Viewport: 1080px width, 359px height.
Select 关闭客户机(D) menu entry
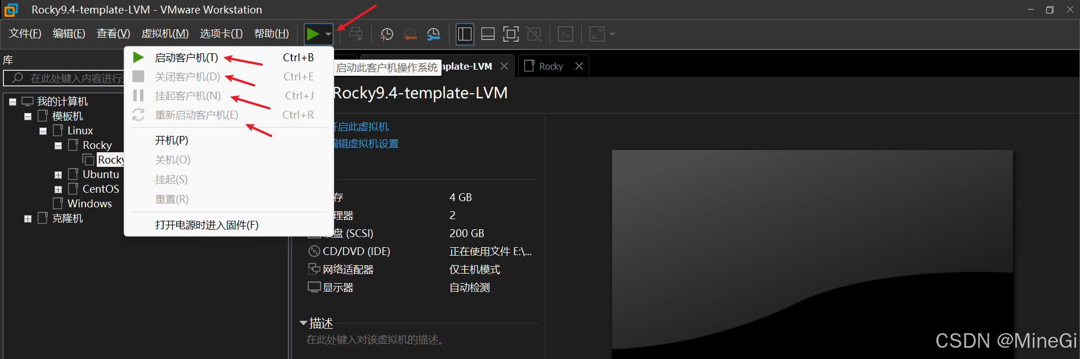pos(228,77)
